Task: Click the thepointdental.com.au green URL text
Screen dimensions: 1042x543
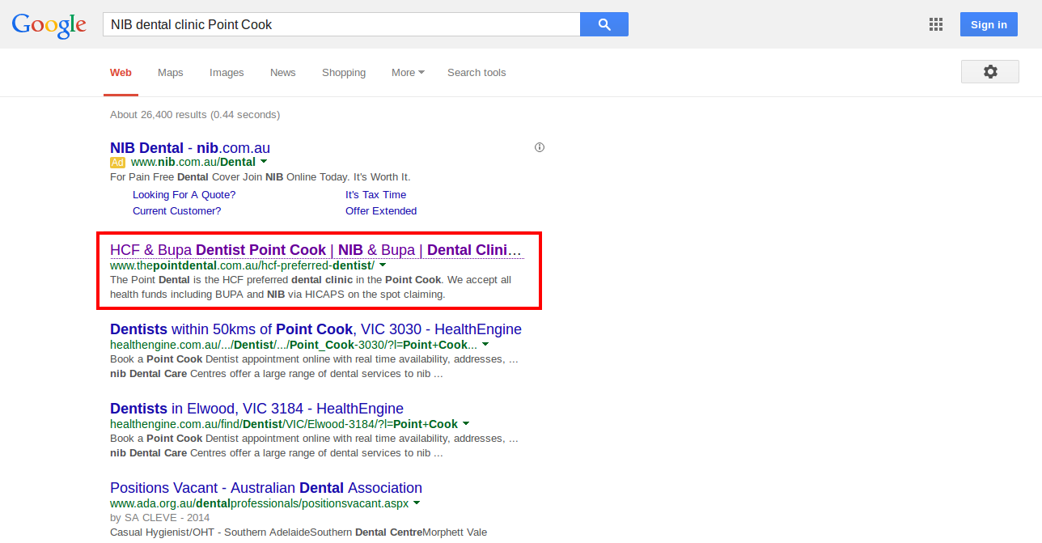Action: coord(242,265)
